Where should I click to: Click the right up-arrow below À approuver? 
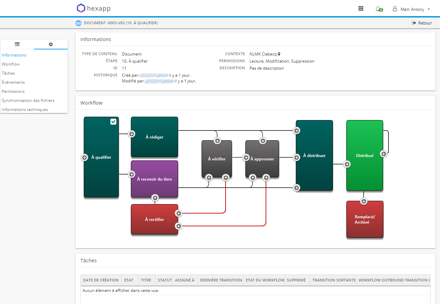pos(266,177)
